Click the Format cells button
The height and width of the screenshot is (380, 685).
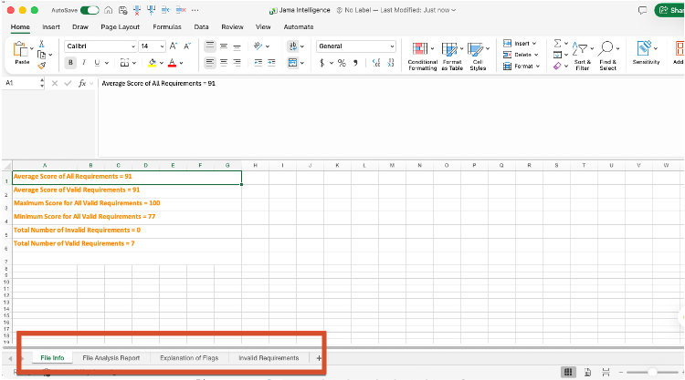coord(522,66)
